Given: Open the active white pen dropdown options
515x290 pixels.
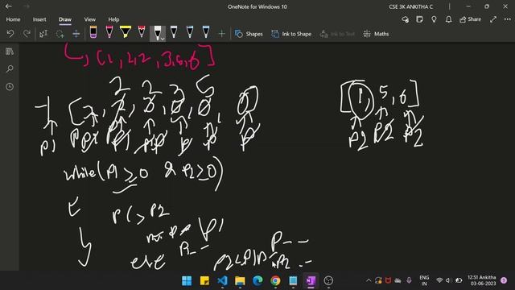Looking at the screenshot, I should (163, 39).
